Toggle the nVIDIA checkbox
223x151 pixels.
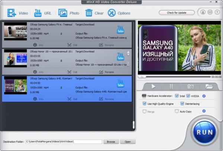click(x=188, y=96)
